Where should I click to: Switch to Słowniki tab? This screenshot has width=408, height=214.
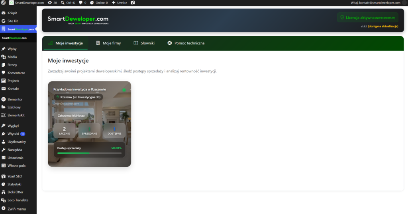tap(144, 43)
